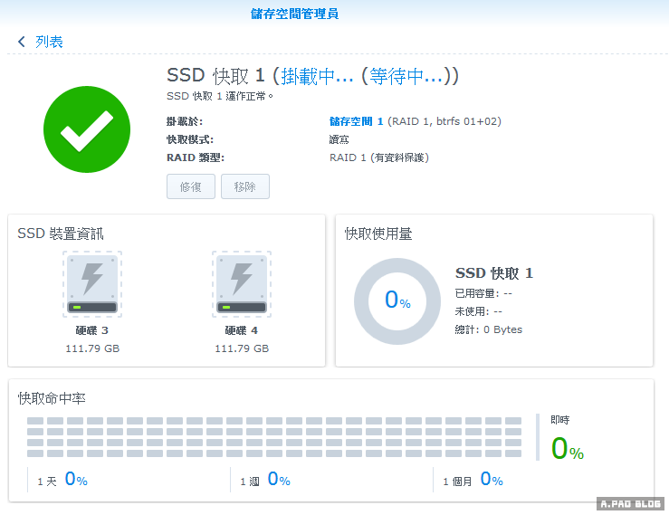Click the SSD 裝置資訊 panel title
The image size is (669, 515).
click(61, 234)
